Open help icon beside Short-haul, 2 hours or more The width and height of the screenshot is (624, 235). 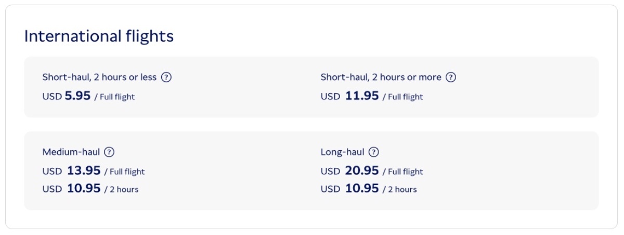(451, 77)
